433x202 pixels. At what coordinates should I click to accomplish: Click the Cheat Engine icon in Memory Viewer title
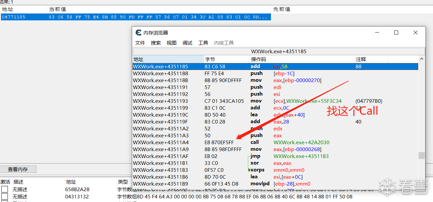click(138, 33)
